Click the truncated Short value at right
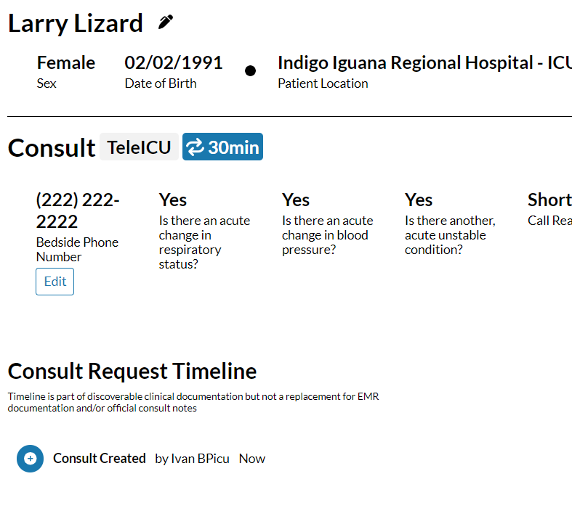 point(549,200)
